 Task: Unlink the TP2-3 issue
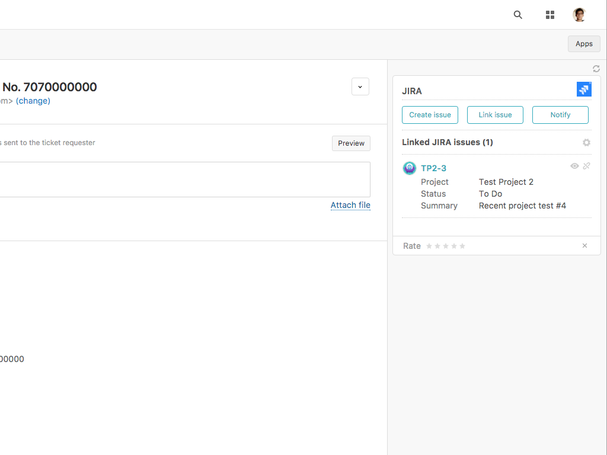[x=586, y=166]
